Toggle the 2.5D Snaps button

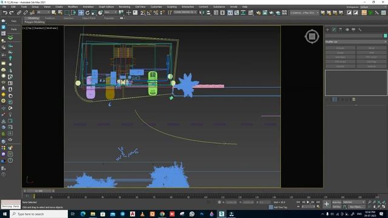click(x=142, y=13)
